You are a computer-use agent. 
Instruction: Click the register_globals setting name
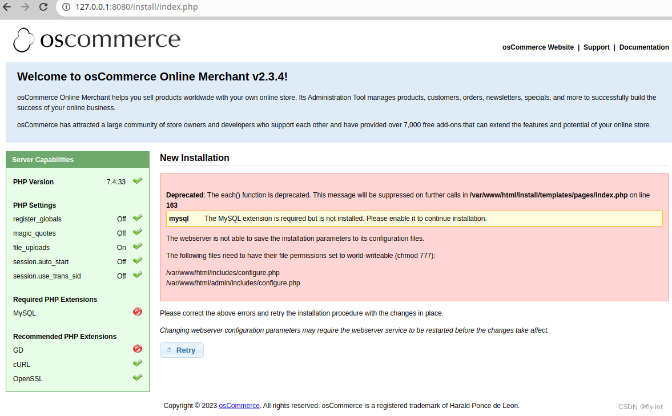(37, 219)
